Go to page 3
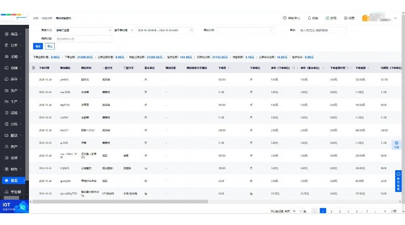This screenshot has height=225, width=405. [340, 212]
